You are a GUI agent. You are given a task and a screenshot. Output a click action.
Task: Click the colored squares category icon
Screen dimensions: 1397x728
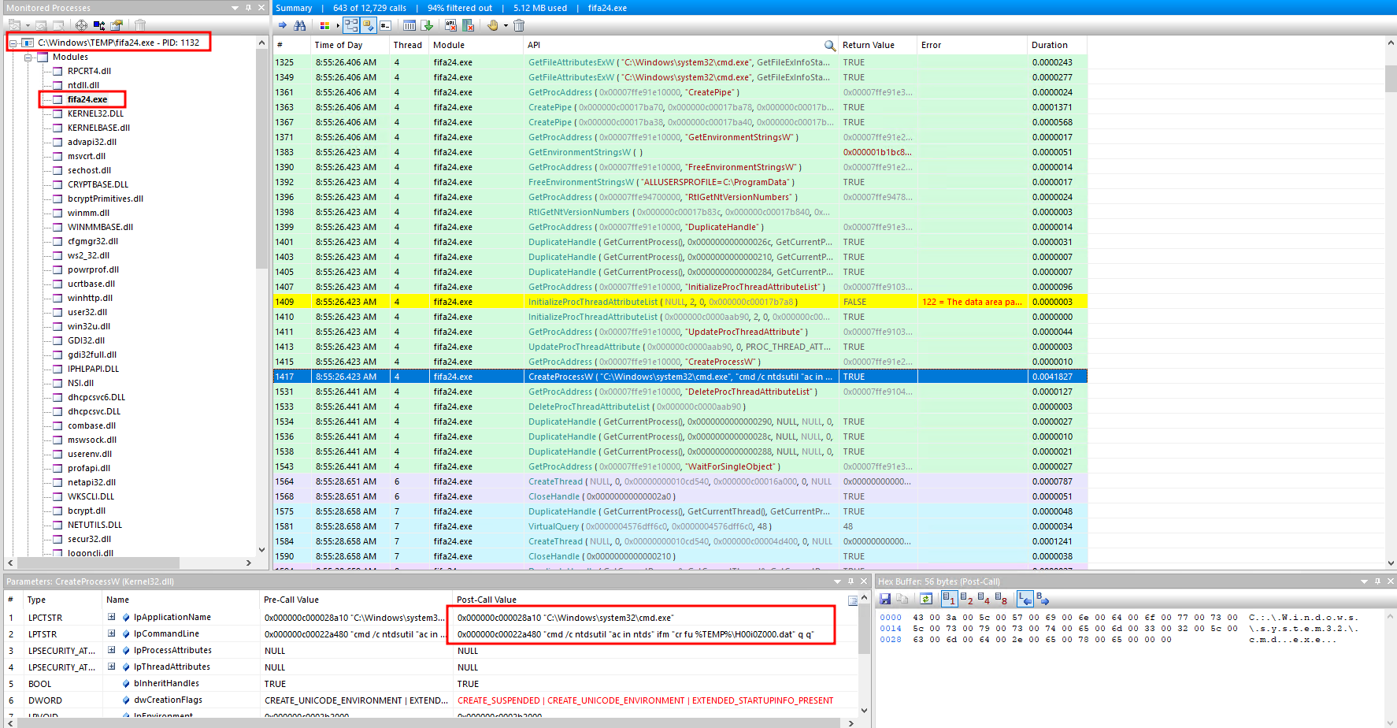(324, 25)
